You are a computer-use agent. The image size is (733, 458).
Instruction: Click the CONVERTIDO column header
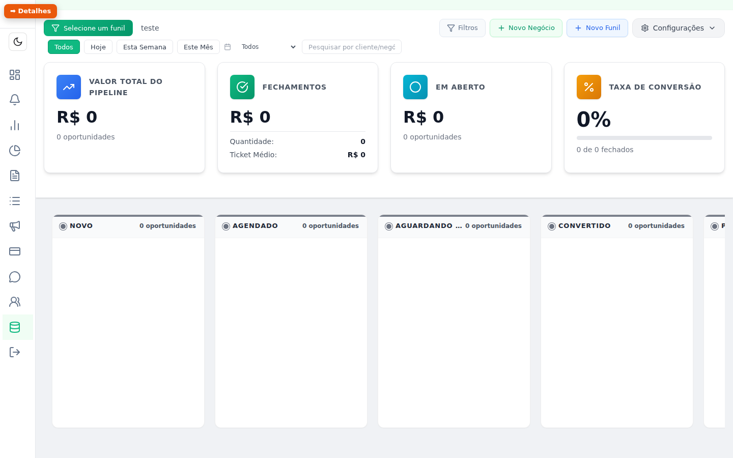(x=617, y=226)
